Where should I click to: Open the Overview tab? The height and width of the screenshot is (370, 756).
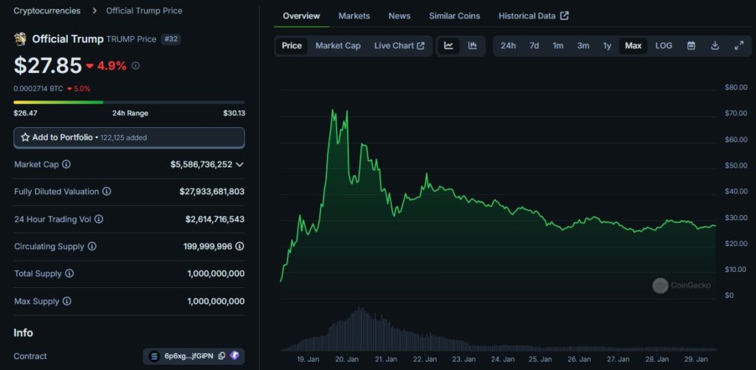coord(301,16)
